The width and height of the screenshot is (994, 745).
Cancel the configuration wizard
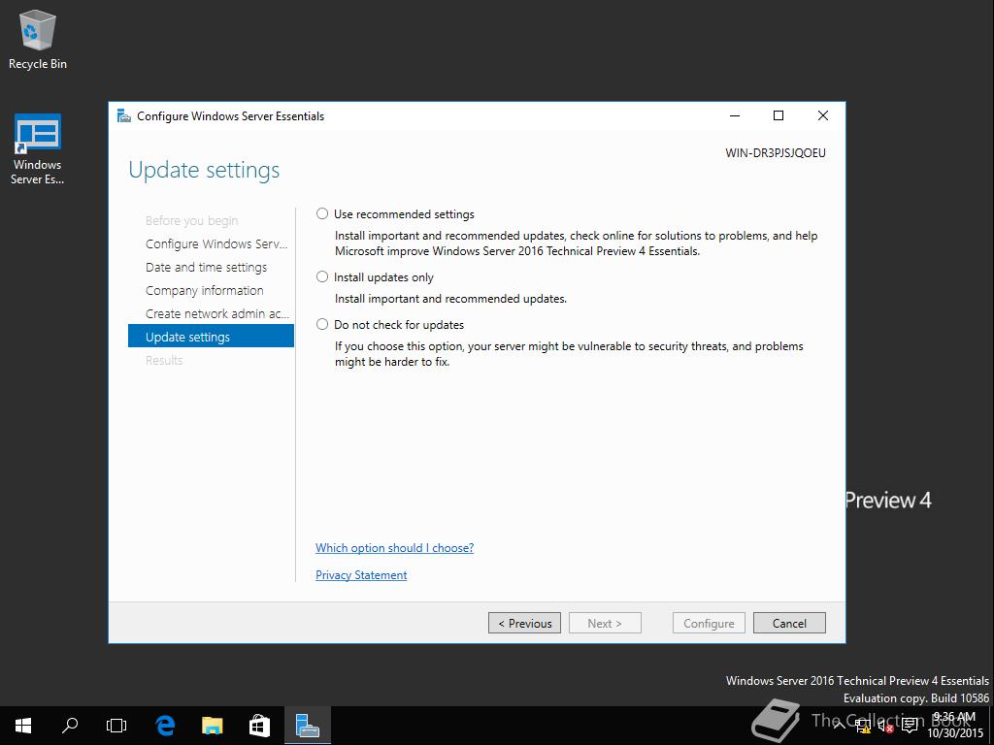(x=789, y=623)
